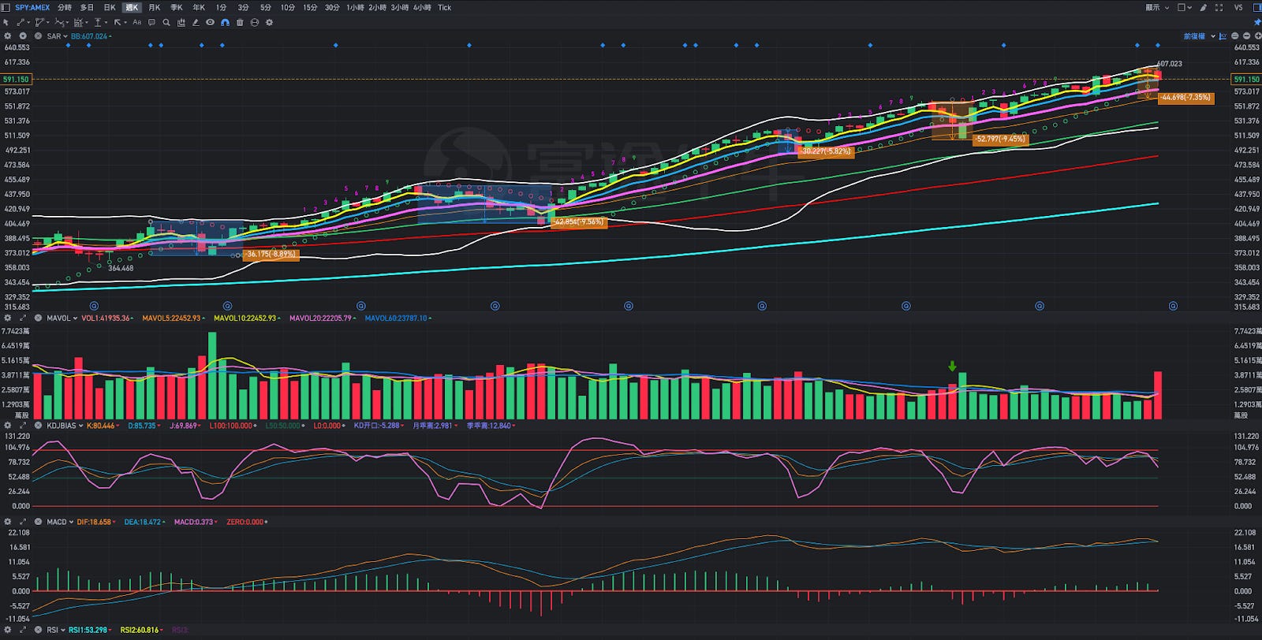The height and width of the screenshot is (640, 1262).
Task: Remove the SAR indicator with X
Action: coord(38,36)
